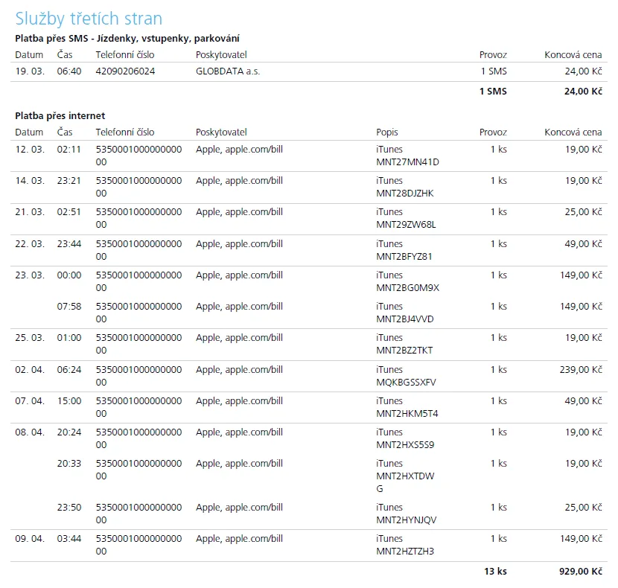Select the 239,00 Kč price
The height and width of the screenshot is (588, 618).
tap(582, 369)
